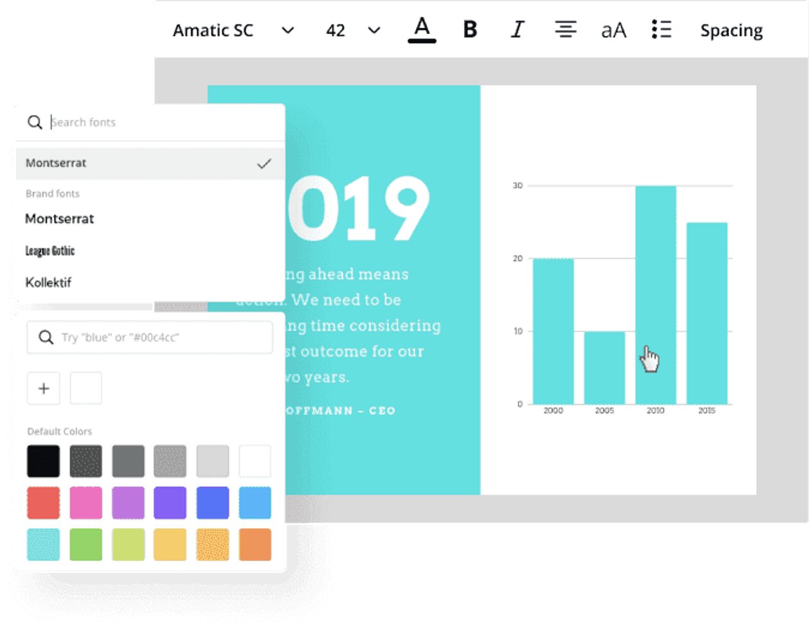The height and width of the screenshot is (629, 810).
Task: Expand the font family chevron arrow
Action: [288, 30]
